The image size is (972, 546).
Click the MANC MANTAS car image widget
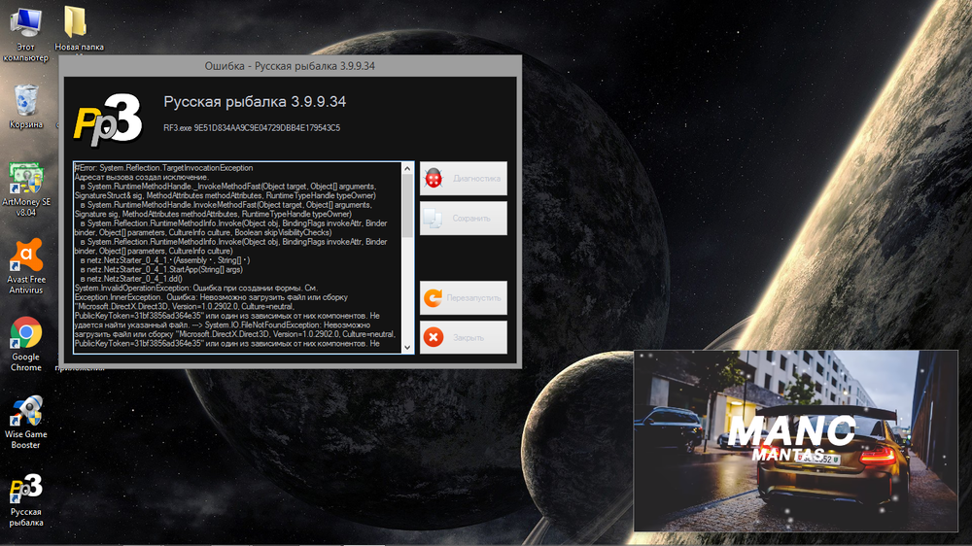(x=797, y=440)
